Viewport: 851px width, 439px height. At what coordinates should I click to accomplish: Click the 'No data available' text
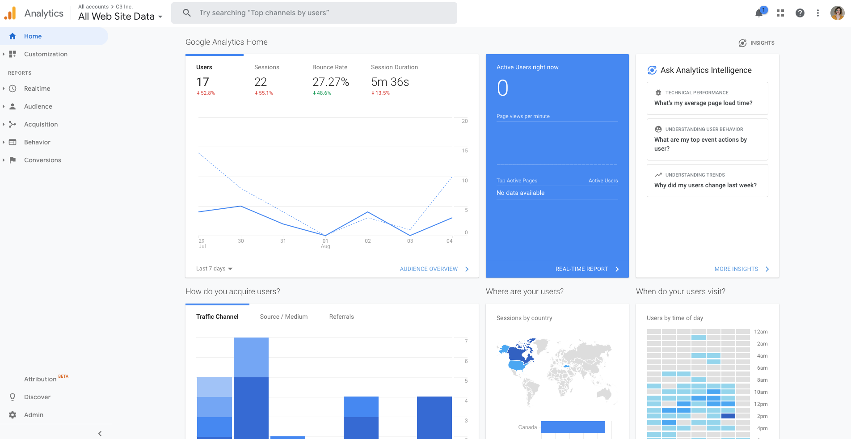pos(520,193)
